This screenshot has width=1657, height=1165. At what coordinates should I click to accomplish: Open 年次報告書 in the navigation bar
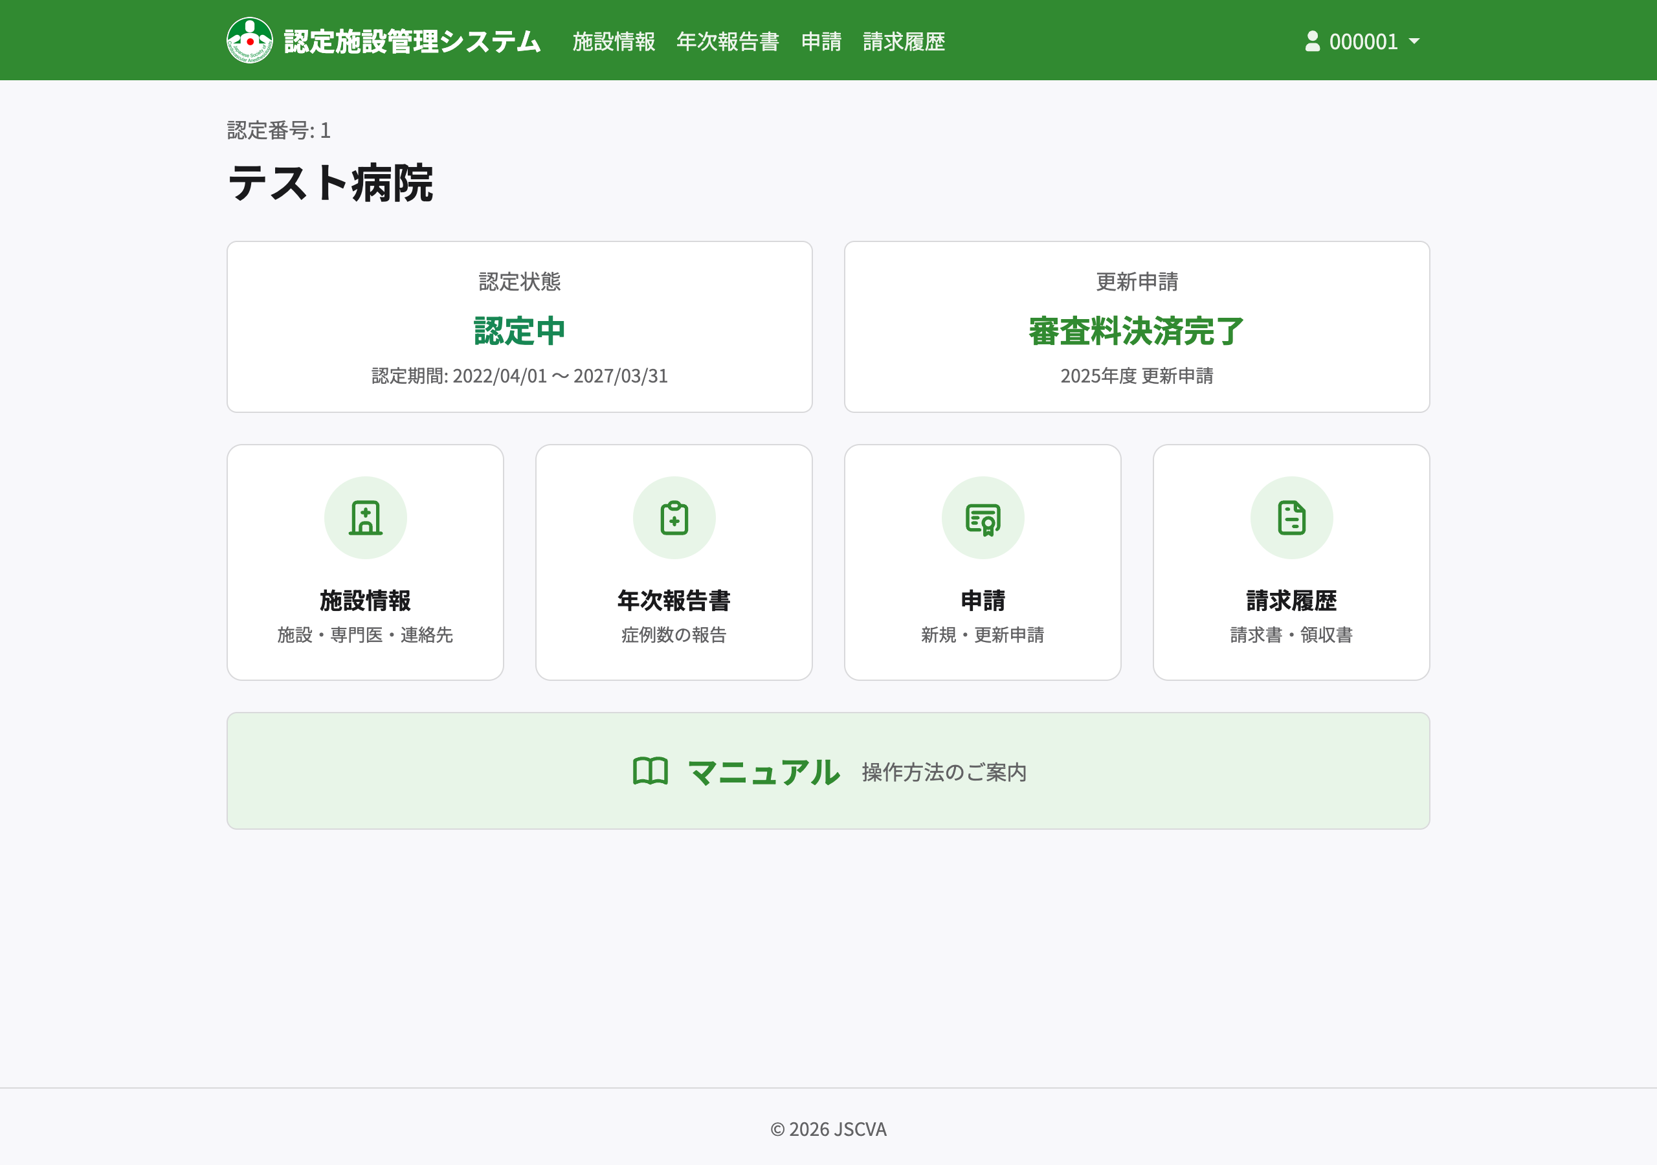click(728, 41)
